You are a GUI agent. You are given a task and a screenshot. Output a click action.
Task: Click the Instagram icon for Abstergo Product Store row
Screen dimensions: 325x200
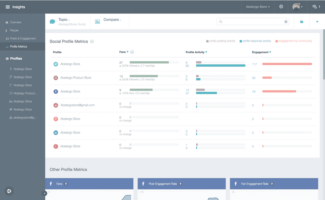56,78
